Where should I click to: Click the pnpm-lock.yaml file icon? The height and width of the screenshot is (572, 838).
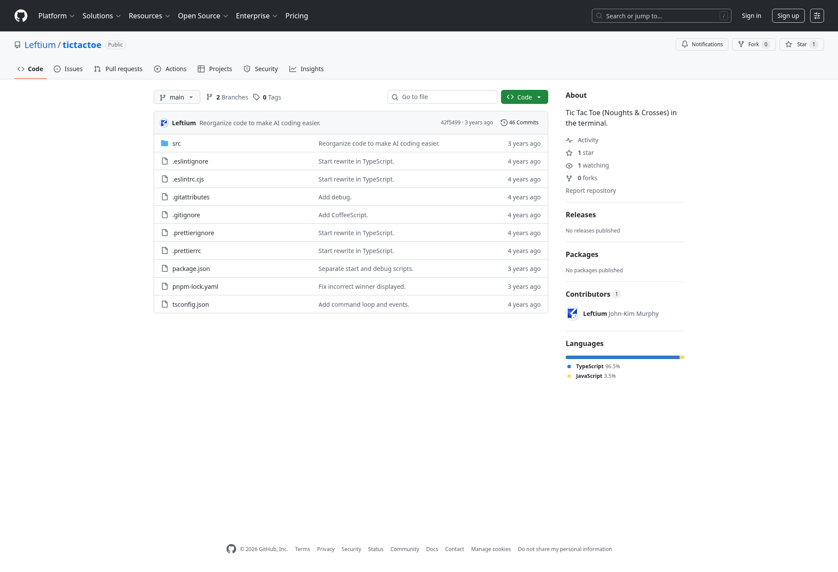pyautogui.click(x=165, y=286)
